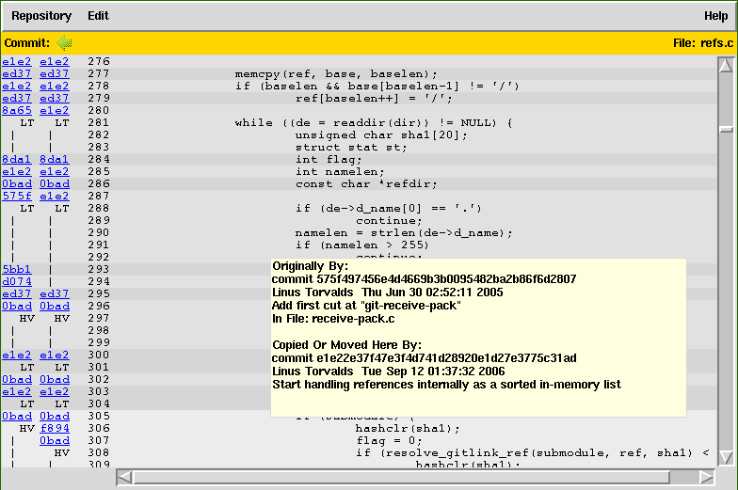Click the line 'int flag;'

click(x=329, y=160)
